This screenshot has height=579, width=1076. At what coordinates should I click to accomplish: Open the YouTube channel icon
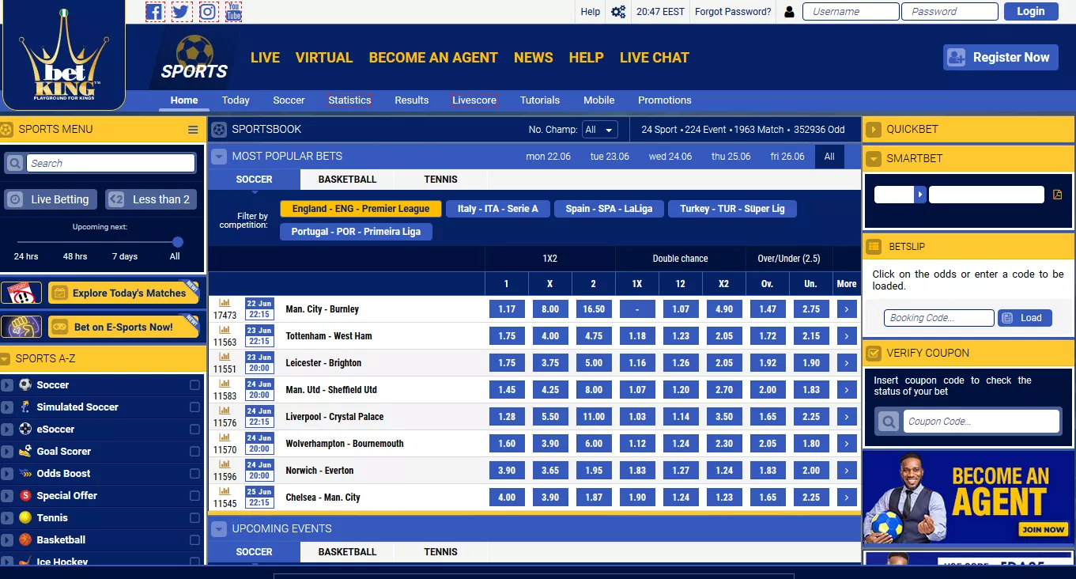(233, 11)
